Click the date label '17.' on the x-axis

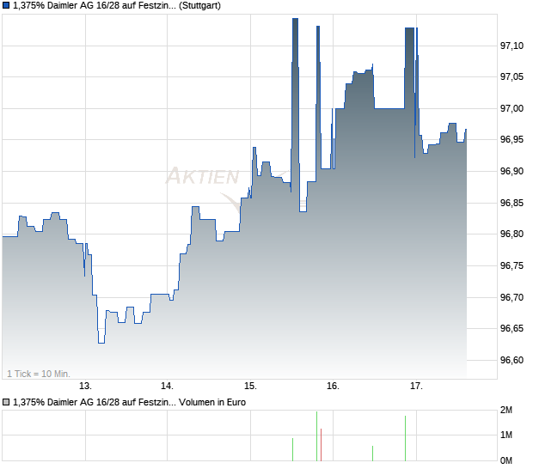point(416,387)
